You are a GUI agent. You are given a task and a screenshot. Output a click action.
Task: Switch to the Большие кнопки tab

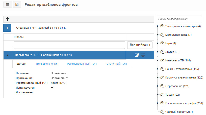[x=46, y=64]
